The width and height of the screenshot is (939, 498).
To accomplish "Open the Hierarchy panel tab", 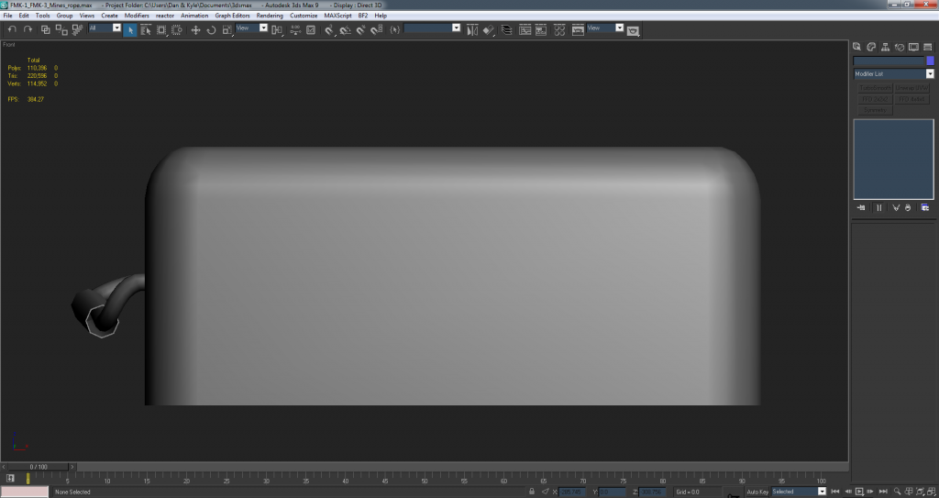I will (x=885, y=47).
